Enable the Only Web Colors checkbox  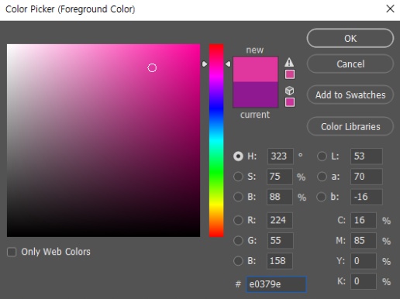click(12, 252)
